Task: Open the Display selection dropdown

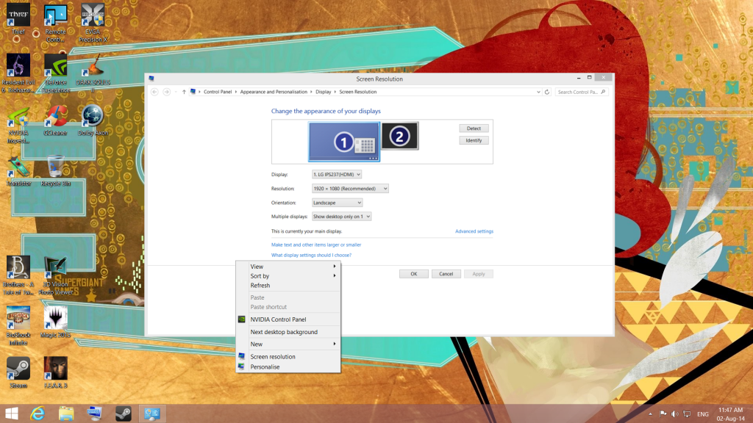Action: (x=337, y=175)
